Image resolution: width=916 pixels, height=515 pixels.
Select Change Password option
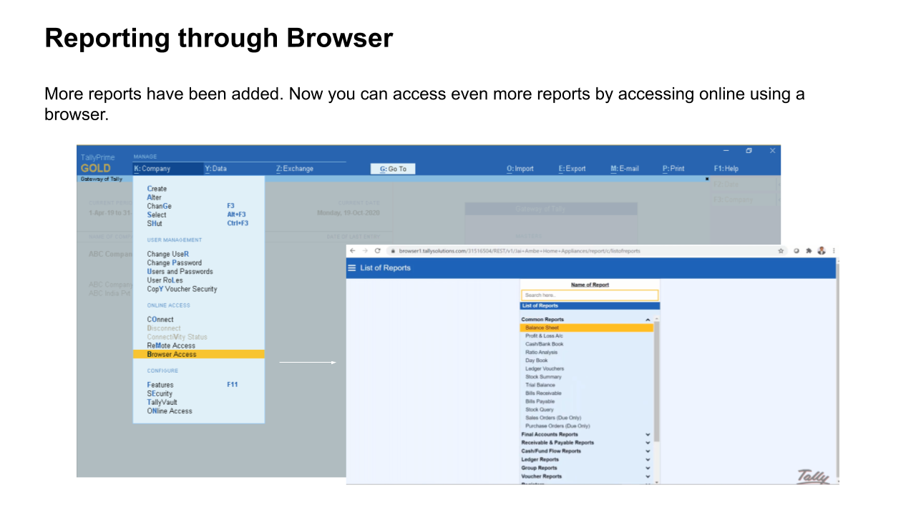[x=175, y=263]
